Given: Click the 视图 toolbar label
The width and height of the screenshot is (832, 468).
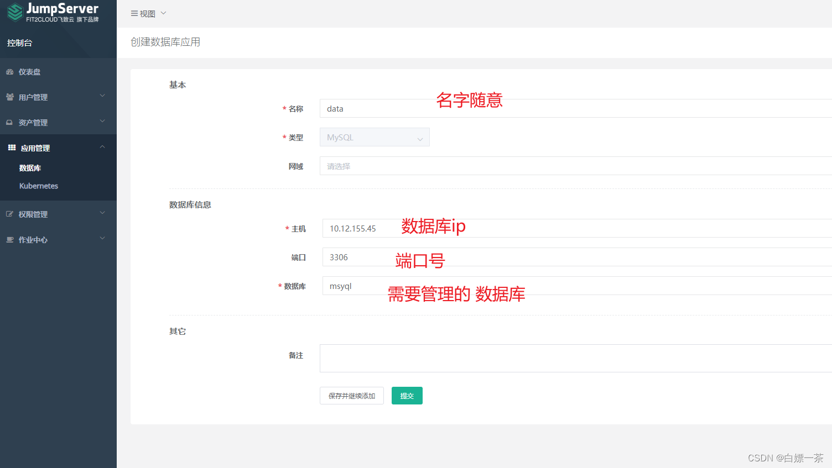Looking at the screenshot, I should pyautogui.click(x=148, y=14).
